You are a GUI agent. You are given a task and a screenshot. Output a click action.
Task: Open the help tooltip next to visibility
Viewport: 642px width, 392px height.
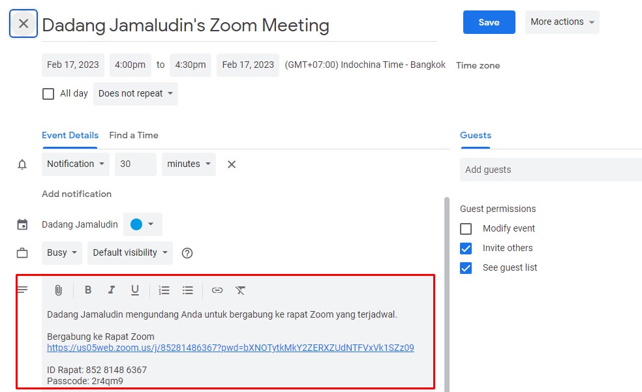point(187,252)
